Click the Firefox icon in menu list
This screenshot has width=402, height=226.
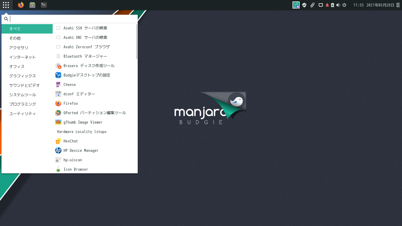pyautogui.click(x=58, y=103)
